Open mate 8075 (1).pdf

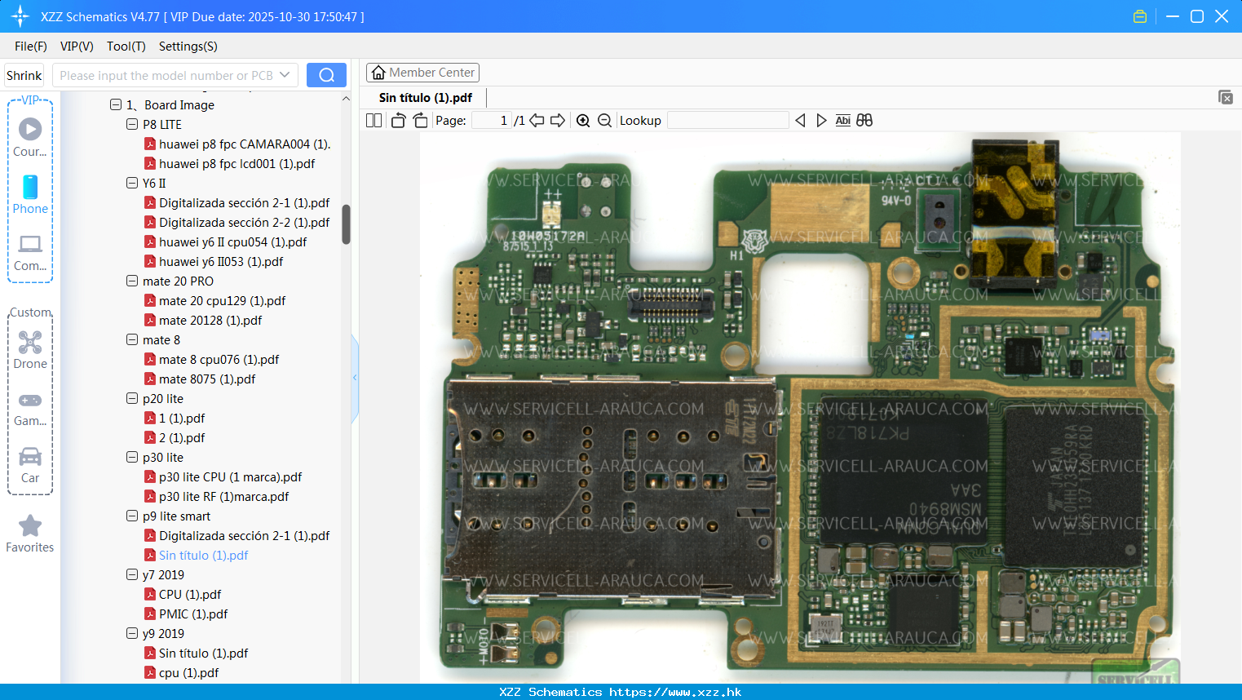pyautogui.click(x=200, y=379)
